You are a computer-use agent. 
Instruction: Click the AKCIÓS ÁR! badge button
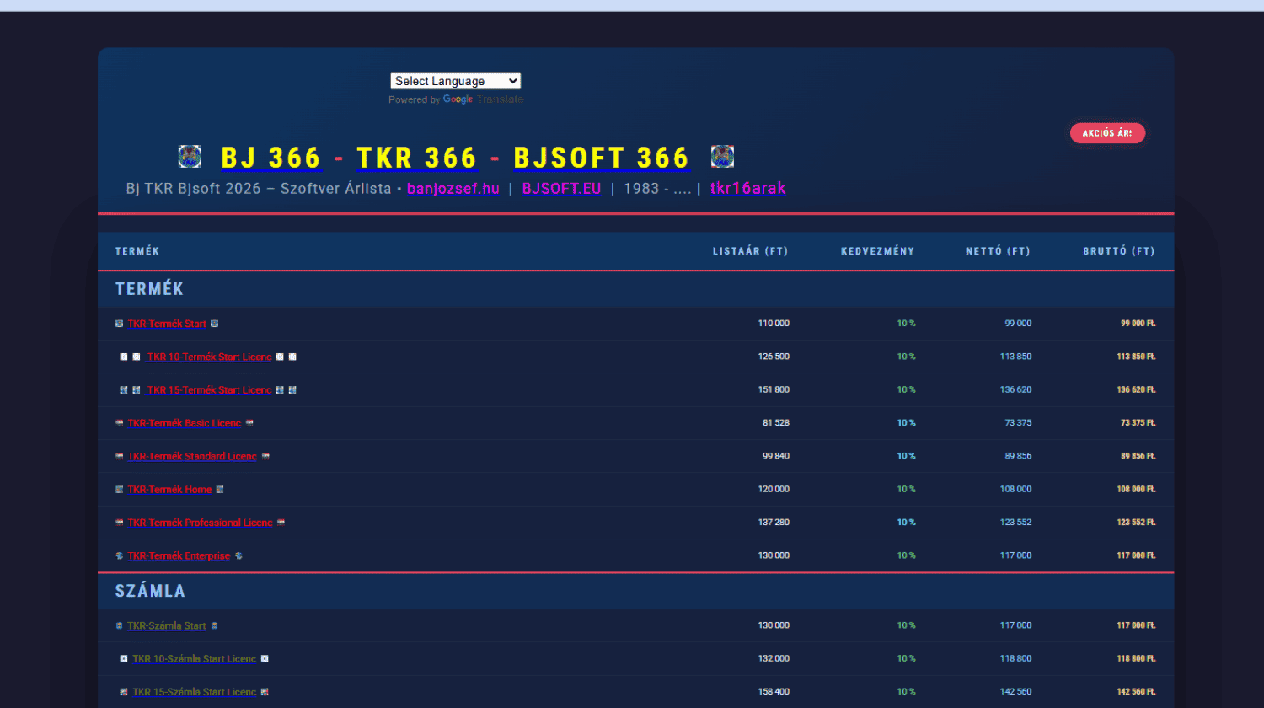pyautogui.click(x=1107, y=133)
